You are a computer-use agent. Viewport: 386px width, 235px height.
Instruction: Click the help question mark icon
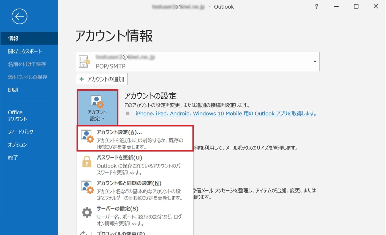pos(317,6)
